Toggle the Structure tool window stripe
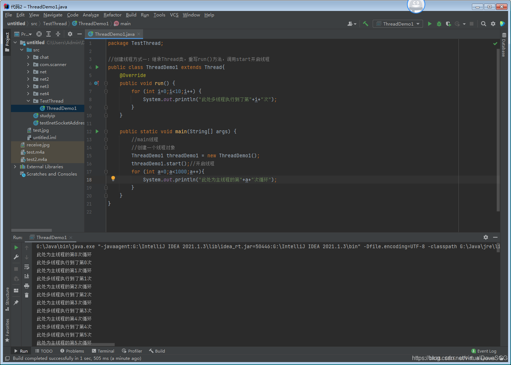Image resolution: width=511 pixels, height=365 pixels. click(x=7, y=299)
